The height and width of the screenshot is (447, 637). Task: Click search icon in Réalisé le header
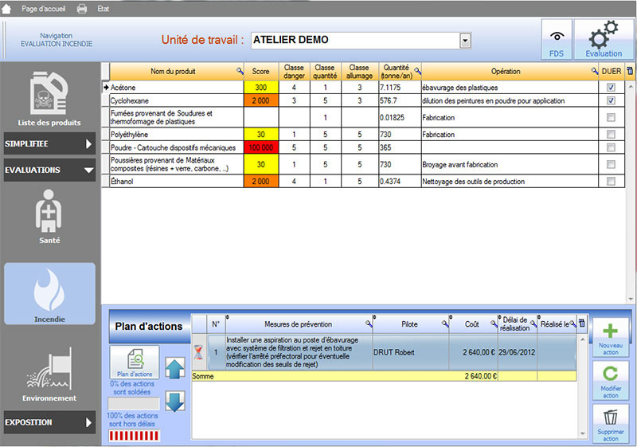[x=573, y=323]
